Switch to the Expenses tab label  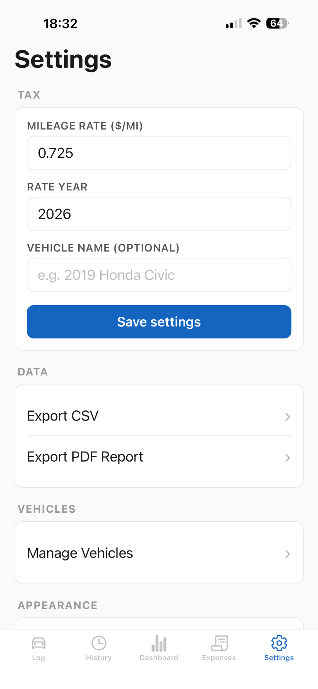(219, 658)
